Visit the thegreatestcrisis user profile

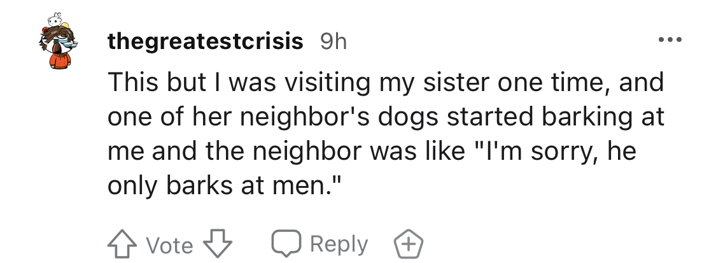206,41
